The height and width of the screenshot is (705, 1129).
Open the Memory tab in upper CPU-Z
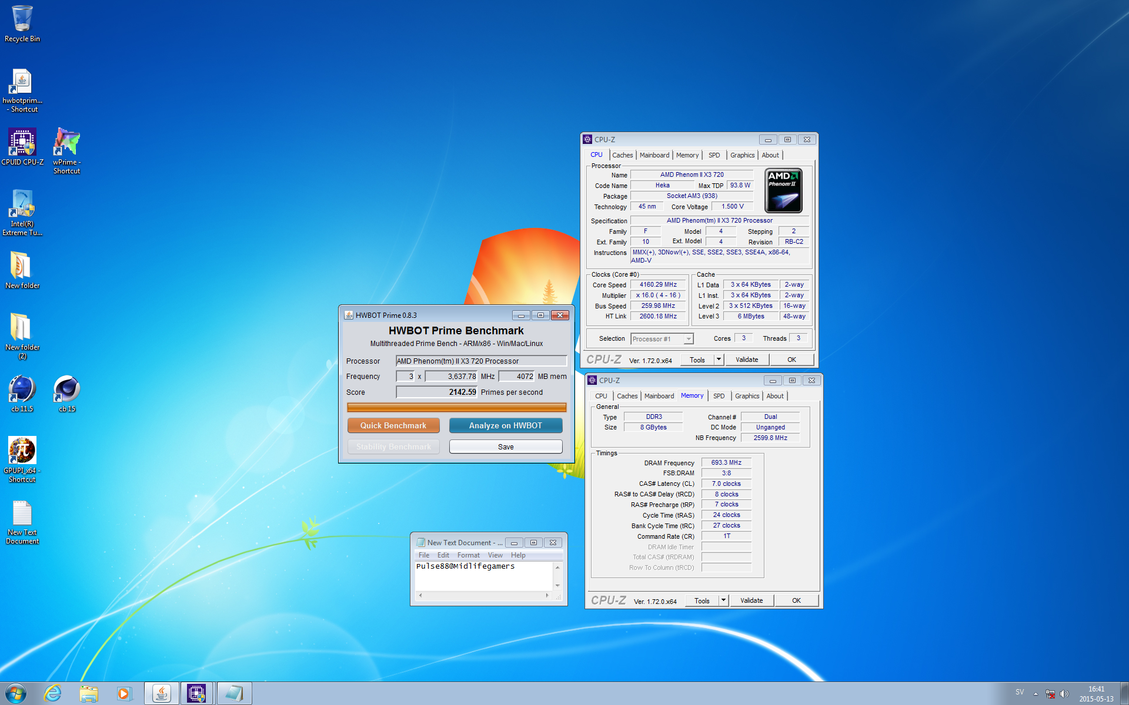point(687,155)
